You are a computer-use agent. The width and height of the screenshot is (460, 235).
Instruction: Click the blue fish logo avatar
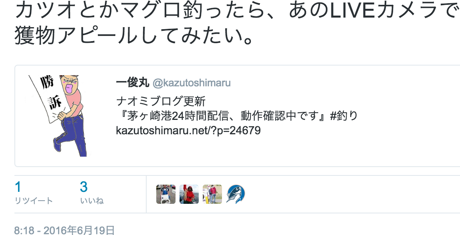click(236, 194)
